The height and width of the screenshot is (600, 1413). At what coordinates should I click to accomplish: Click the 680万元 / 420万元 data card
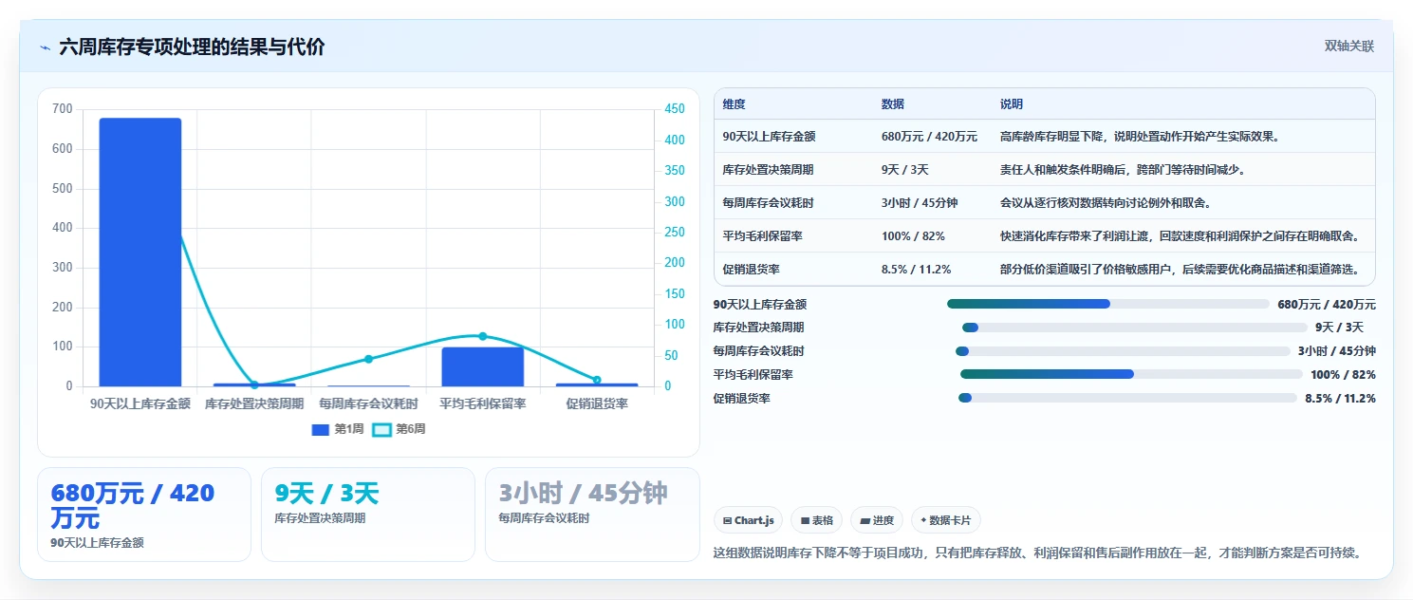(144, 515)
